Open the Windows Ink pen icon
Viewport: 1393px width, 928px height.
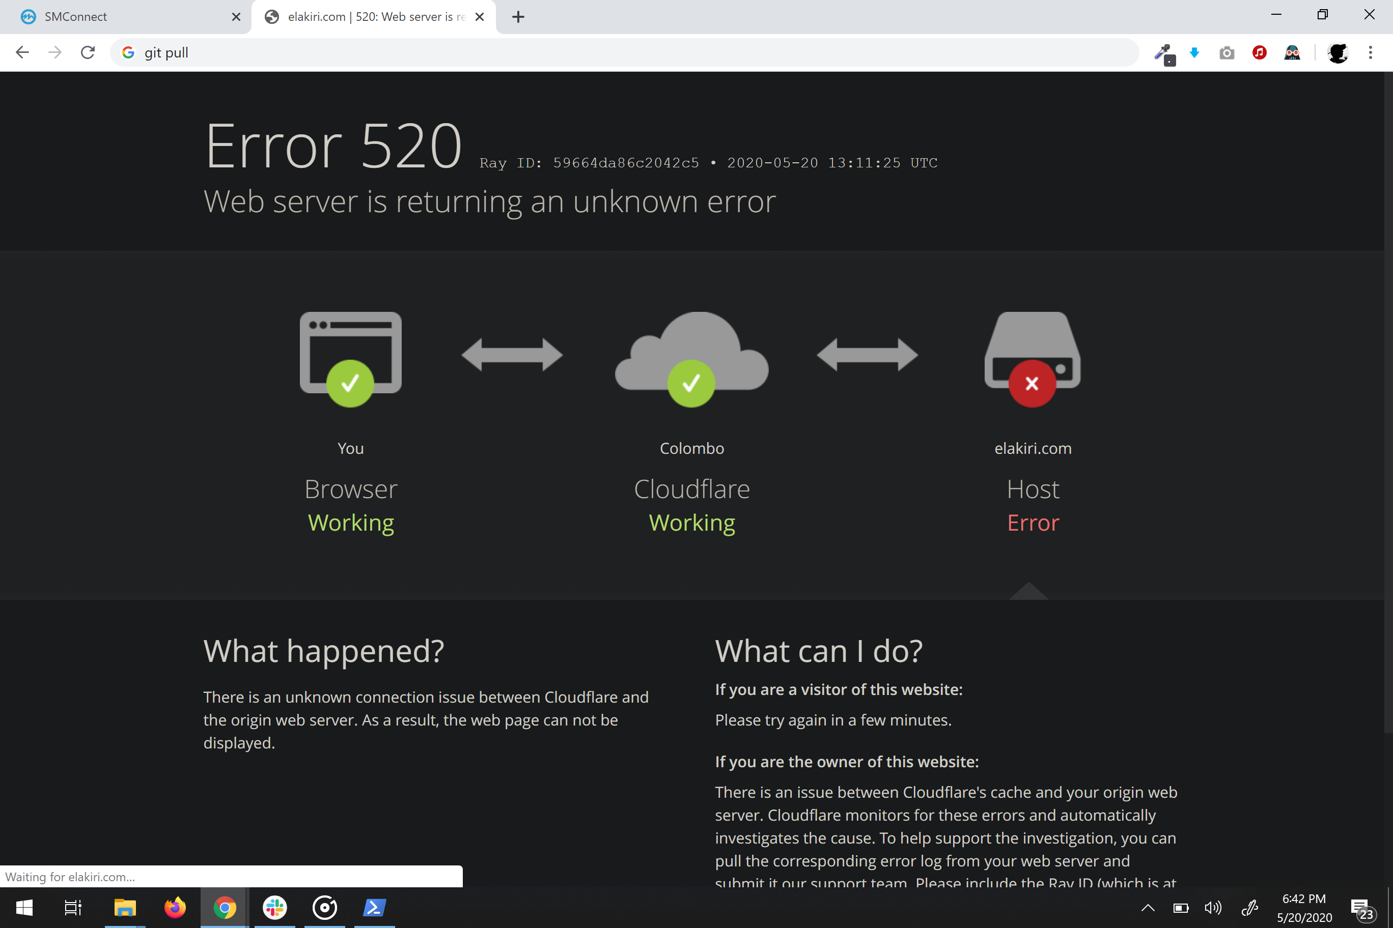[x=1249, y=907]
